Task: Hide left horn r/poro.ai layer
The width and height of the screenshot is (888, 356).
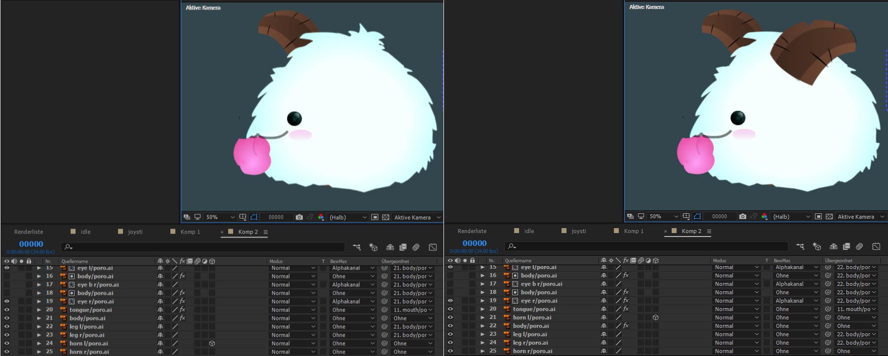Action: (x=7, y=352)
